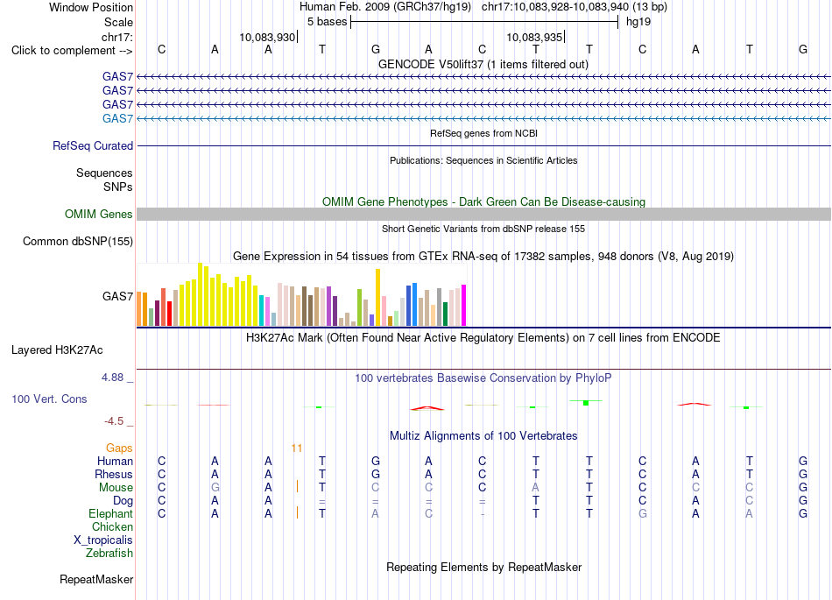Image resolution: width=832 pixels, height=600 pixels.
Task: Open the RepeatMasker track label
Action: tap(96, 579)
